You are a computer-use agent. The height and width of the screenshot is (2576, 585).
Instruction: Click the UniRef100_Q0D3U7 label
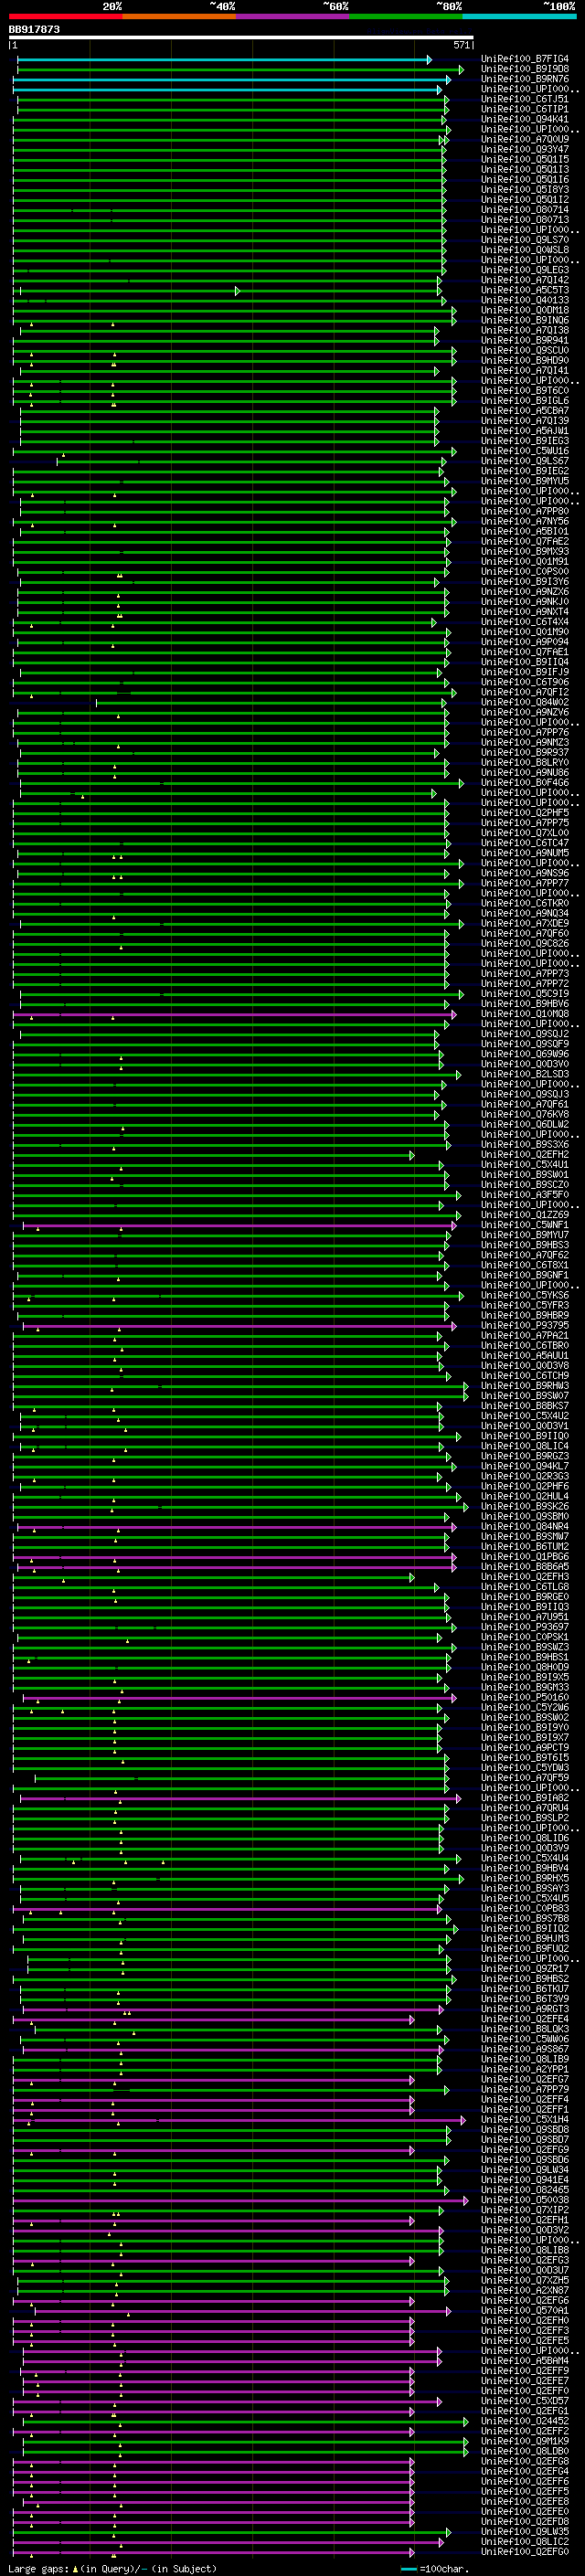[525, 2269]
